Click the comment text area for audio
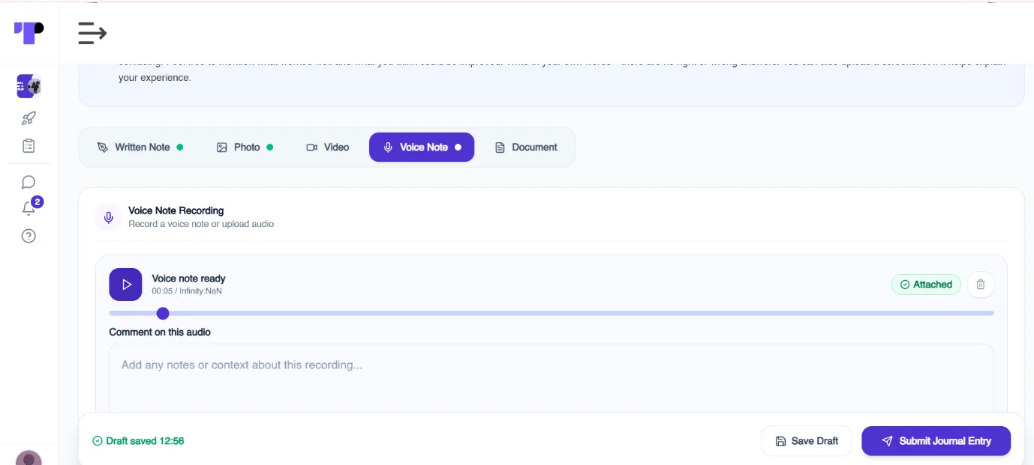The height and width of the screenshot is (465, 1034). [552, 378]
